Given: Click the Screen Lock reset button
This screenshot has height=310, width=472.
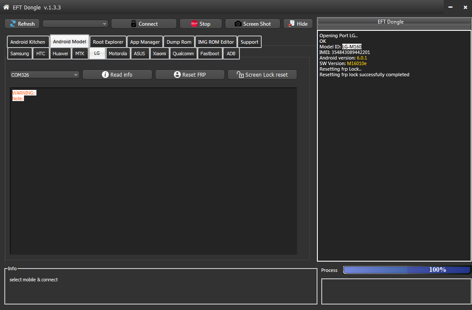Looking at the screenshot, I should tap(262, 75).
